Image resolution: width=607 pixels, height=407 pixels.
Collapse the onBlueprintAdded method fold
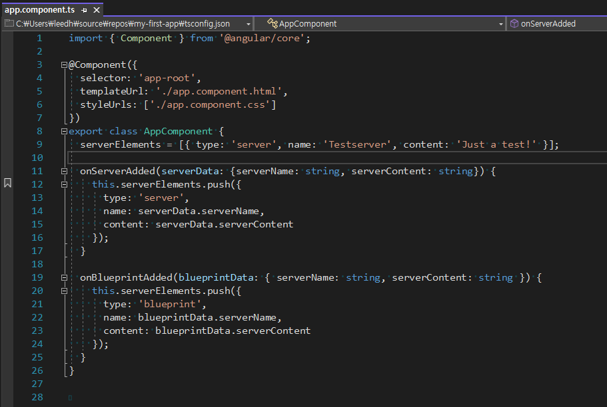pos(64,277)
